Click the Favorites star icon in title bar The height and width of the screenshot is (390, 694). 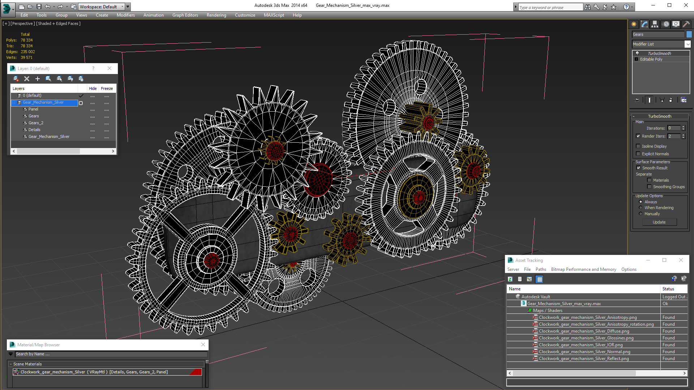(x=613, y=7)
